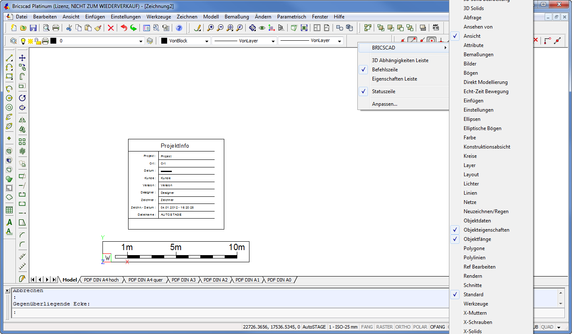Click the green Redo arrow
The height and width of the screenshot is (334, 572).
click(x=134, y=28)
